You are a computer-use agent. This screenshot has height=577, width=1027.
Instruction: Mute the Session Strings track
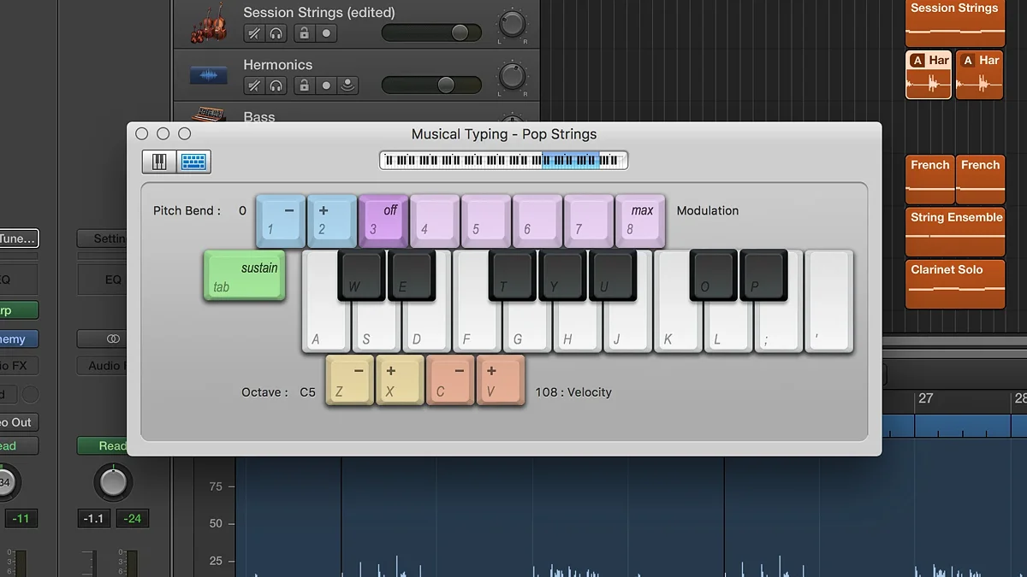tap(253, 34)
